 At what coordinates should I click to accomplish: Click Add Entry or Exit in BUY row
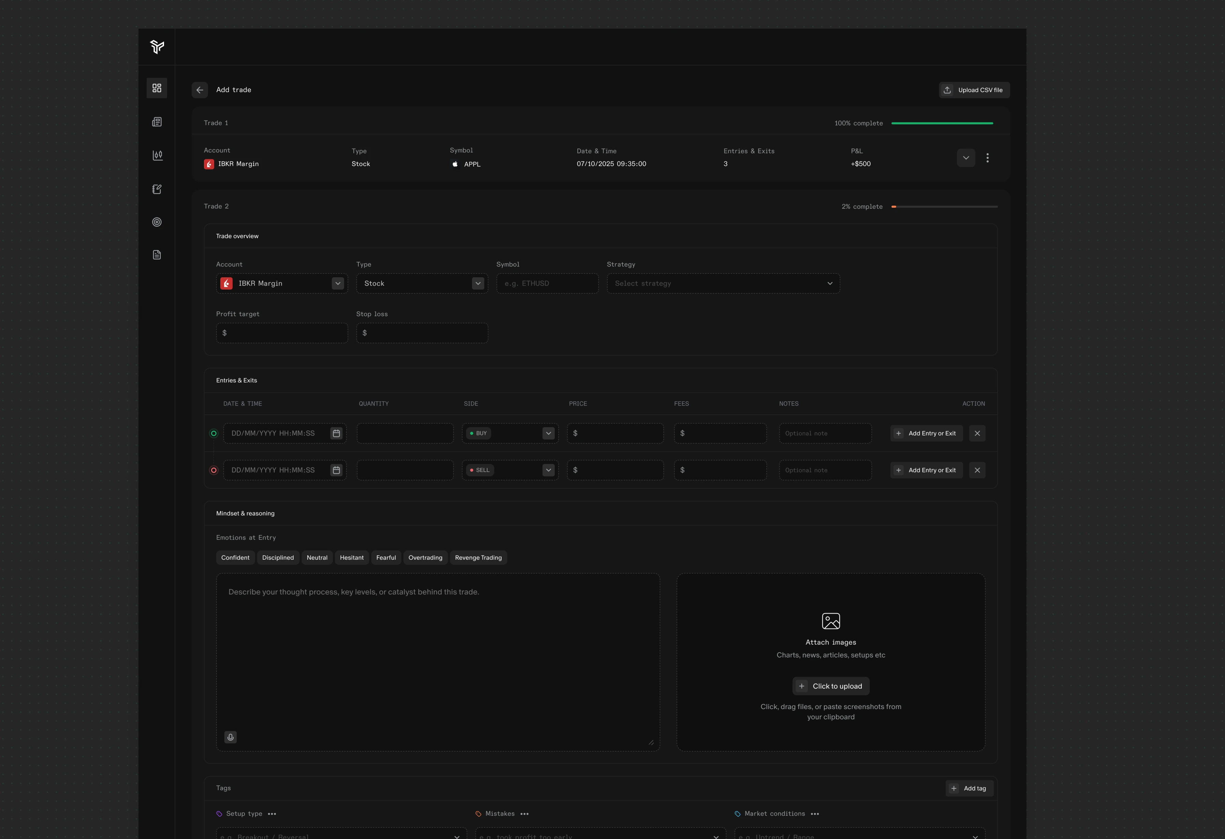927,433
